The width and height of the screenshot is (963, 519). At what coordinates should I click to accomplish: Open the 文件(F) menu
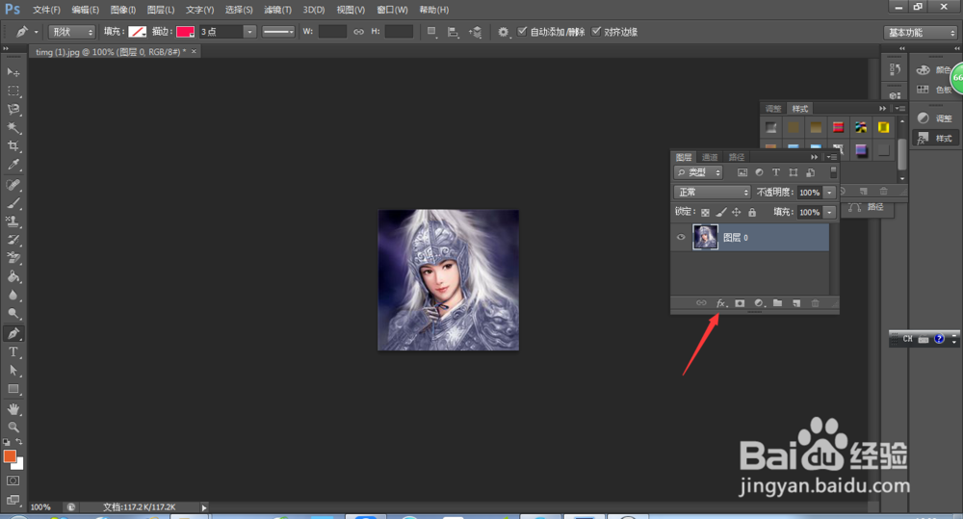[x=46, y=10]
